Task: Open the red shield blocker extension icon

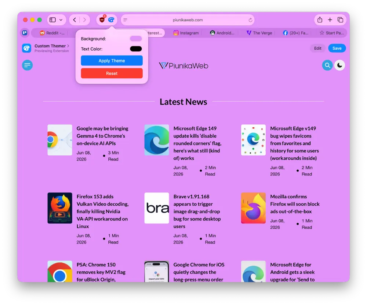Action: tap(102, 20)
